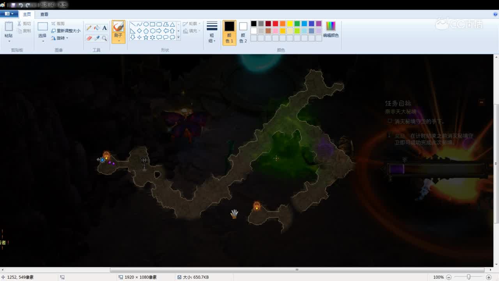Click the horizontal scrollbar left arrow
Viewport: 499px width, 281px height.
(2, 270)
